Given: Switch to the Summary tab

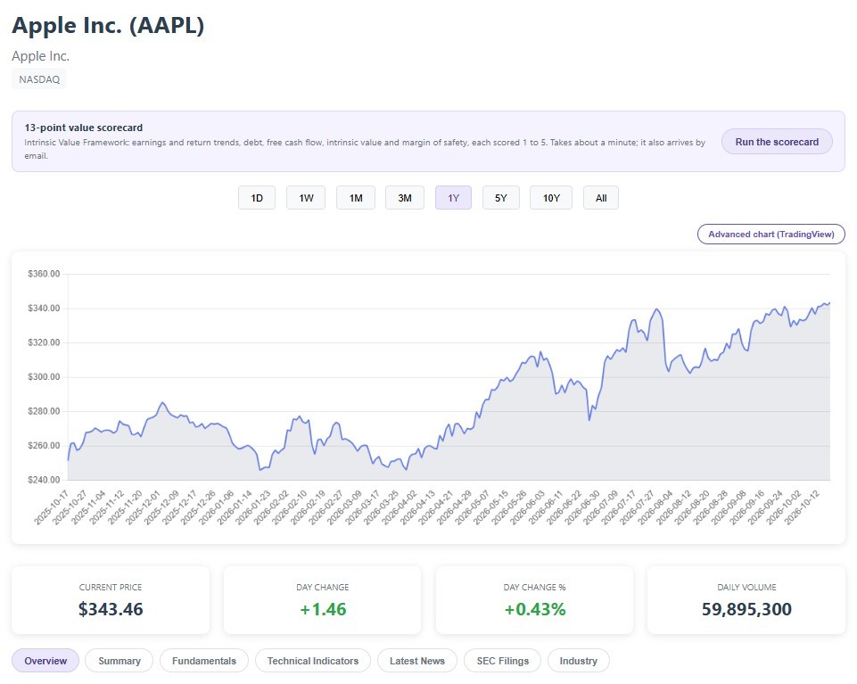Looking at the screenshot, I should click(119, 661).
